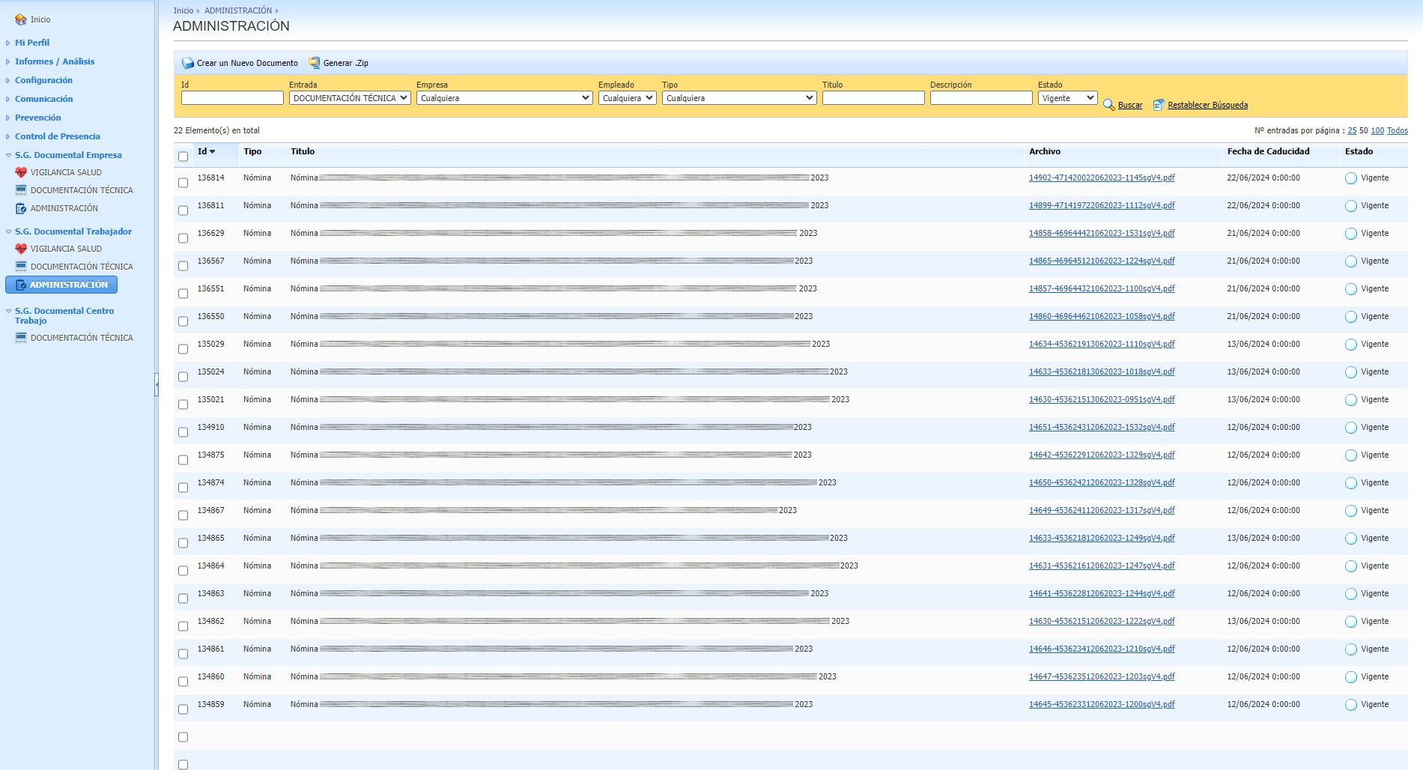Click DOCUMENTACIÓN TÉCNICA icon under Documental Centro Trabajo
Screen dimensions: 1423x770
tap(21, 338)
